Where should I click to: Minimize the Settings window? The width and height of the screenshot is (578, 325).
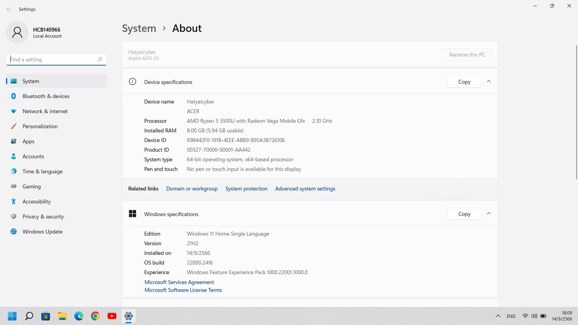[x=535, y=6]
